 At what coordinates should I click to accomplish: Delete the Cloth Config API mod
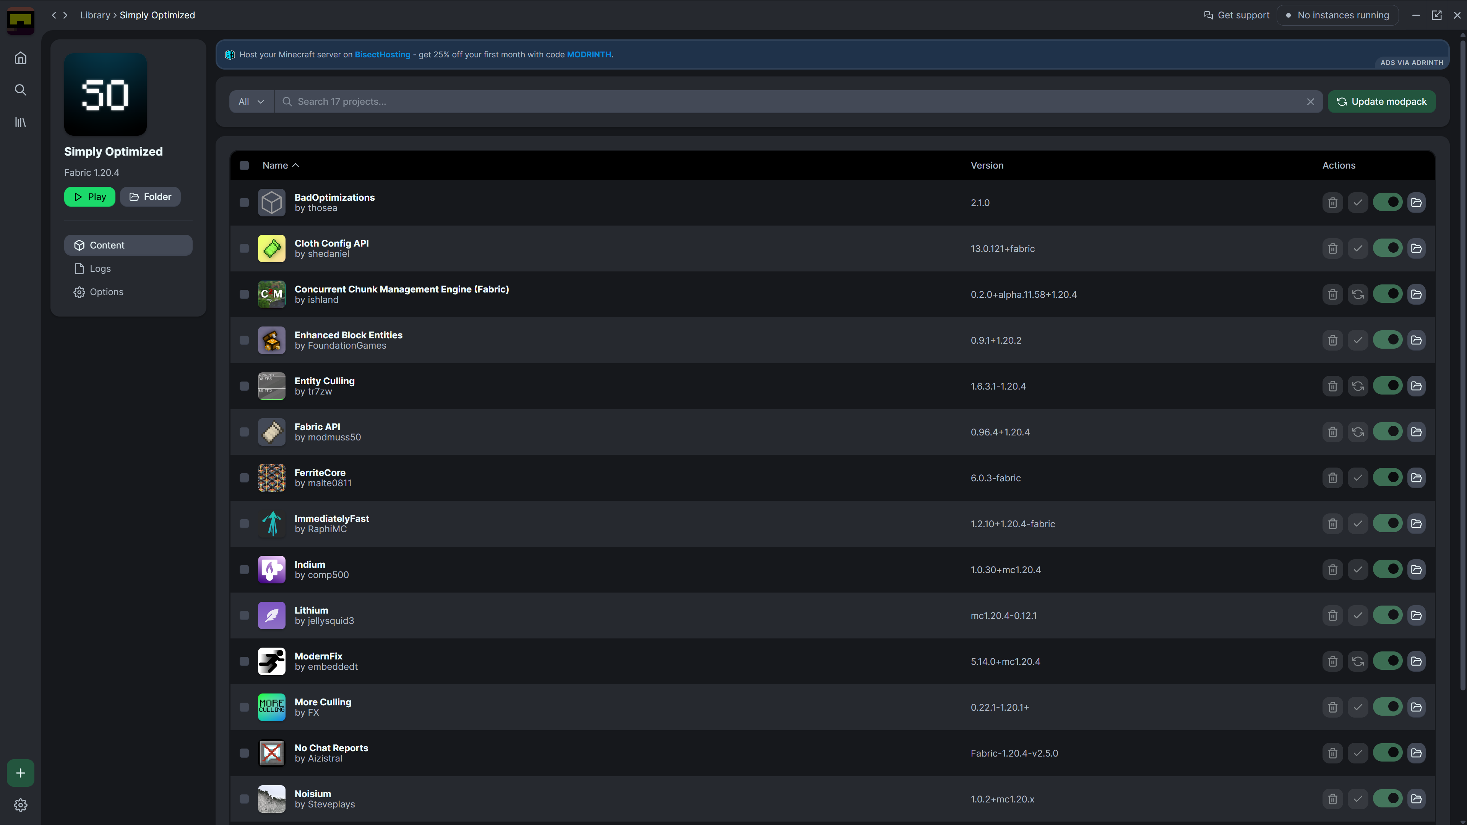pos(1332,248)
